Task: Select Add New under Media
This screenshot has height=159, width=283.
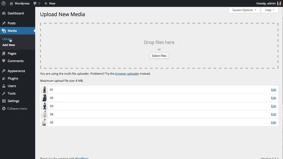Action: (x=9, y=45)
